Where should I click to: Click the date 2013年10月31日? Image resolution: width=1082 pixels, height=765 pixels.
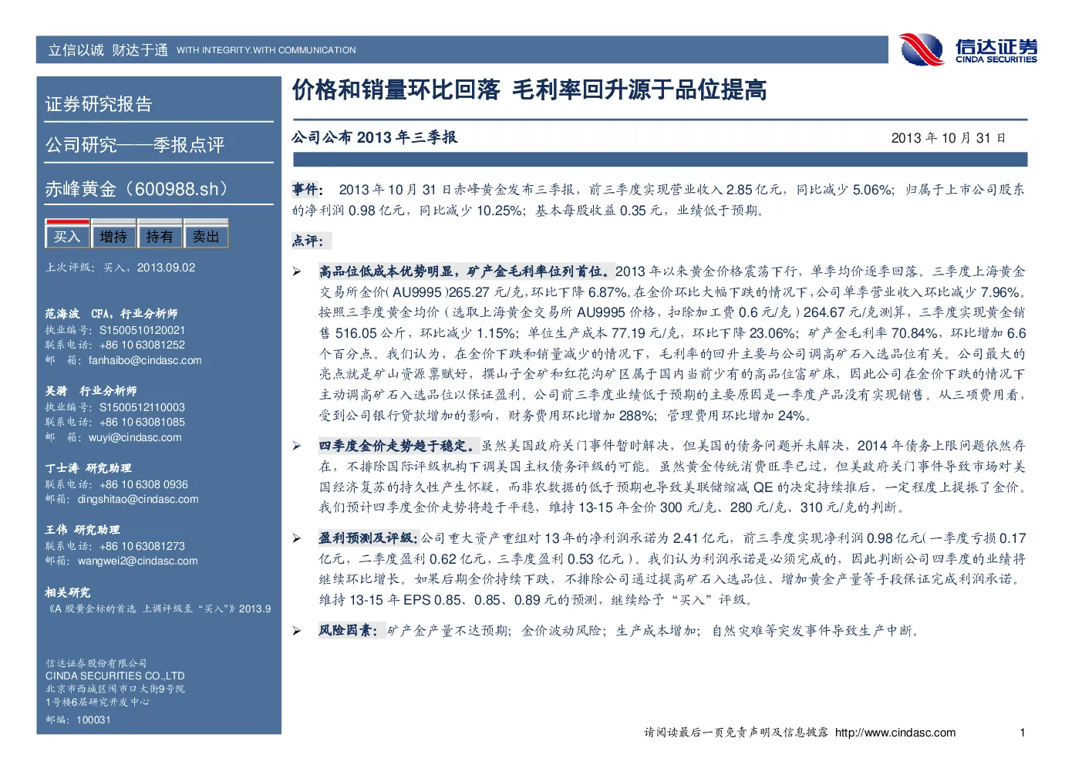[949, 138]
